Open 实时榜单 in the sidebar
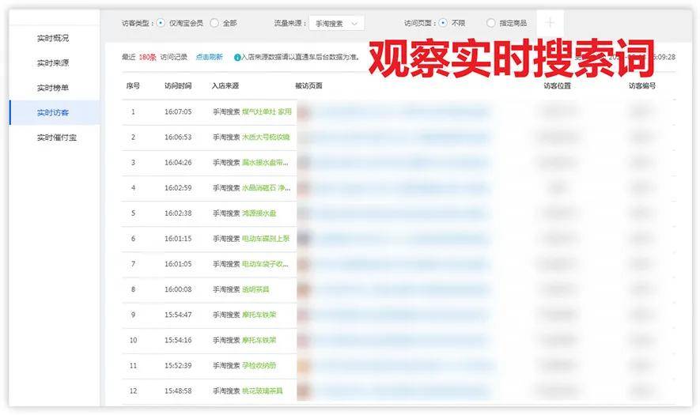This screenshot has width=700, height=415. 53,88
